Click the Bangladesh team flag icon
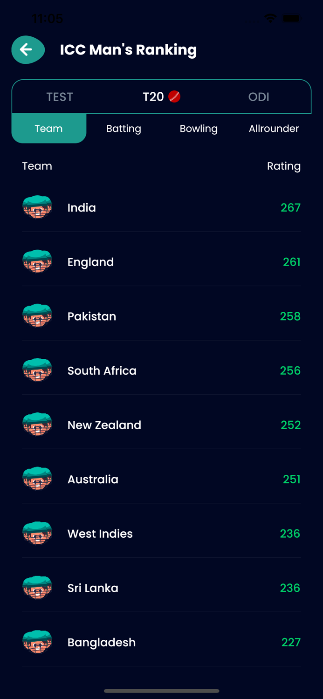This screenshot has width=323, height=699. point(37,642)
